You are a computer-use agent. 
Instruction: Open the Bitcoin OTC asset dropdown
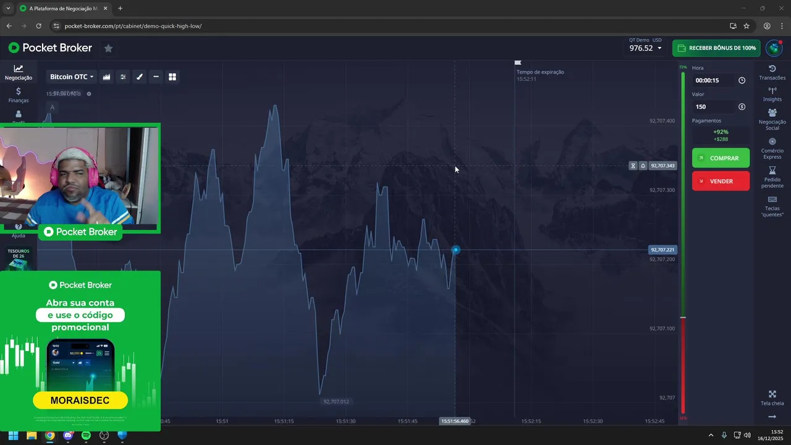(x=72, y=77)
